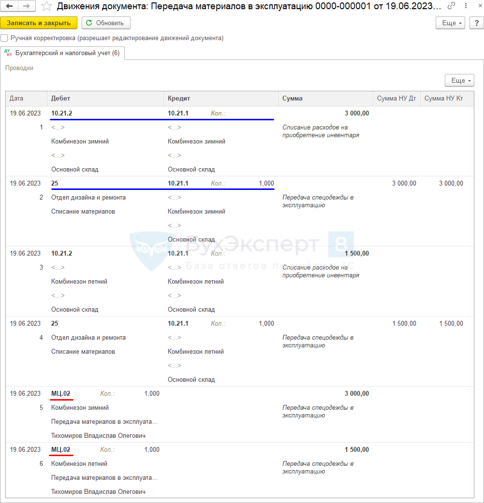Image resolution: width=484 pixels, height=503 pixels.
Task: Click the 1 500,00 amount in entry 6
Action: click(x=356, y=449)
